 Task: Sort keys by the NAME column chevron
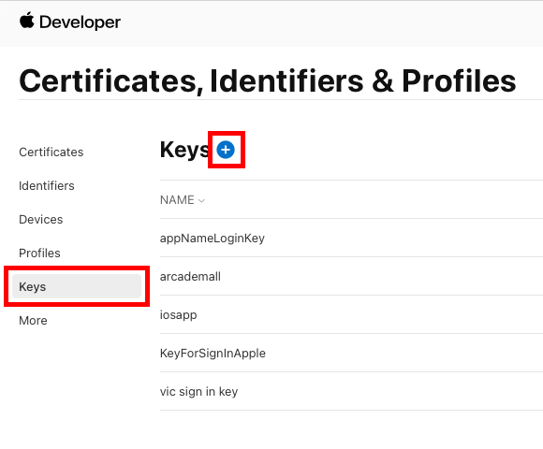coord(201,200)
